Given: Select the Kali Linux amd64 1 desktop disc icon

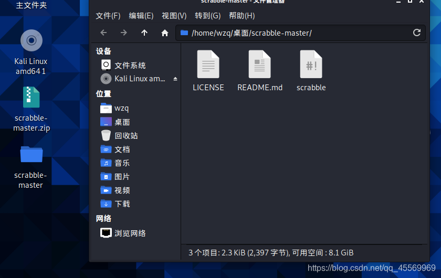Looking at the screenshot, I should coord(31,40).
